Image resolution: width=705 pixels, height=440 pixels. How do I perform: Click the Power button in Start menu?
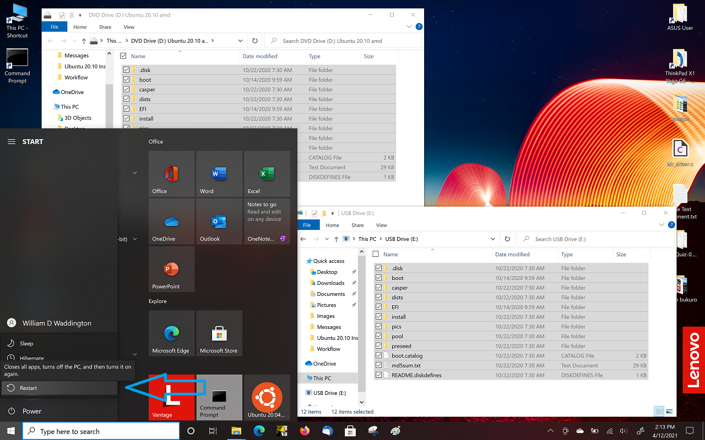tap(59, 411)
